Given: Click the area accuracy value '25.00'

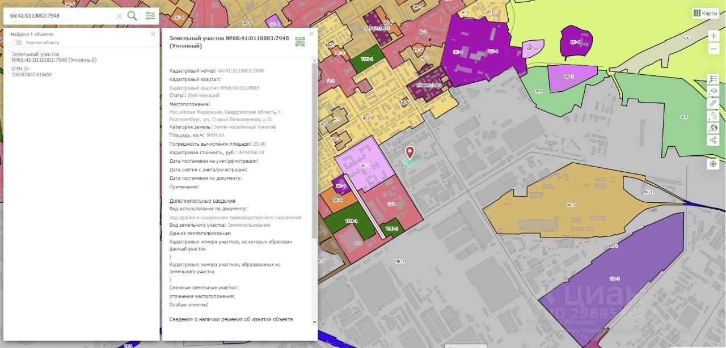Looking at the screenshot, I should tap(259, 144).
